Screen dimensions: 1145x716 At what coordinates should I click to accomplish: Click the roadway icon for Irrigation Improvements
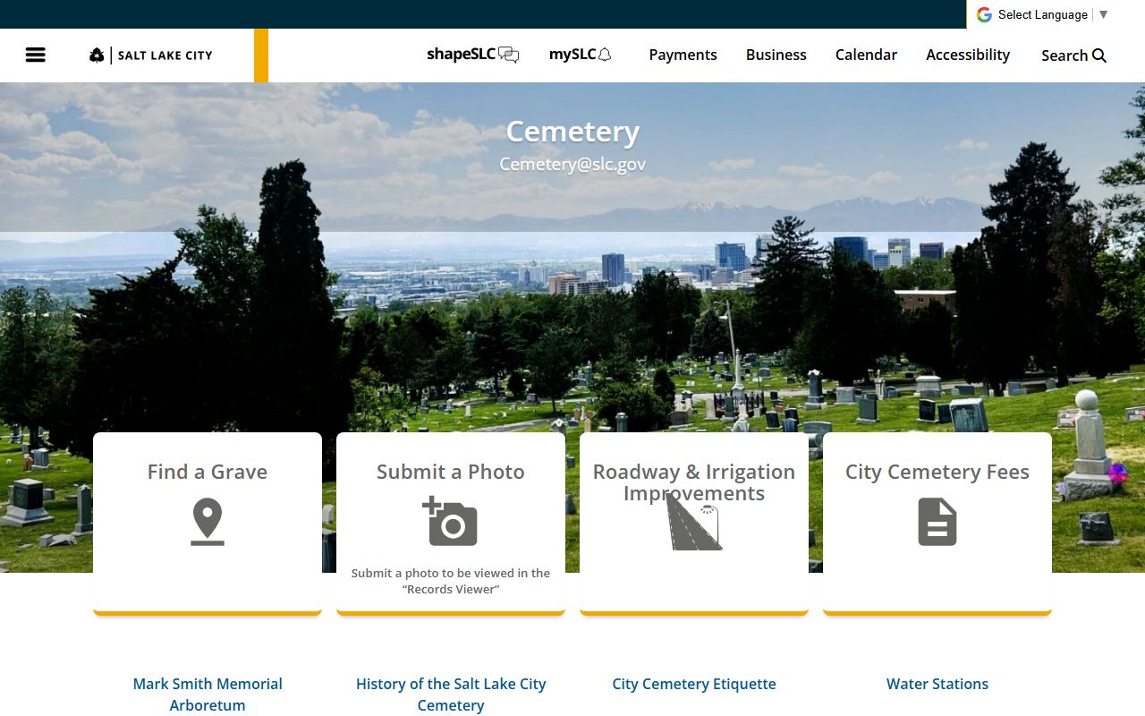tap(693, 522)
